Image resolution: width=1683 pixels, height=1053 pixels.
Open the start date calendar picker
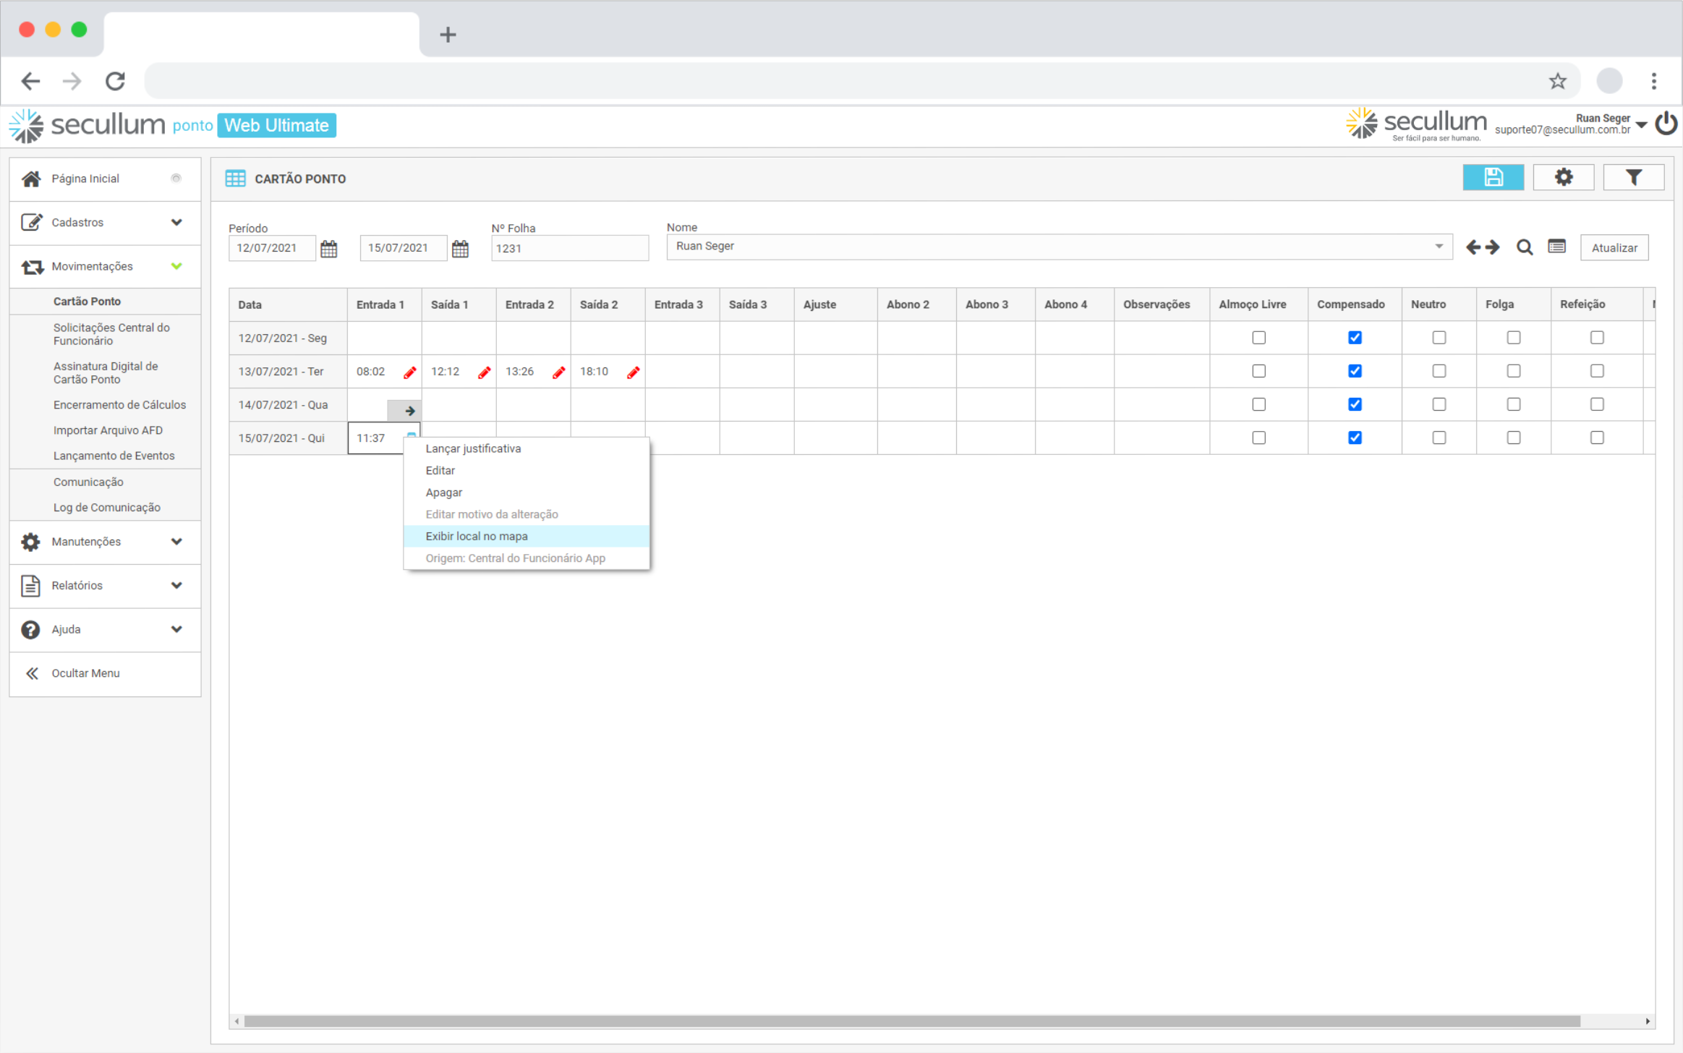pyautogui.click(x=329, y=249)
